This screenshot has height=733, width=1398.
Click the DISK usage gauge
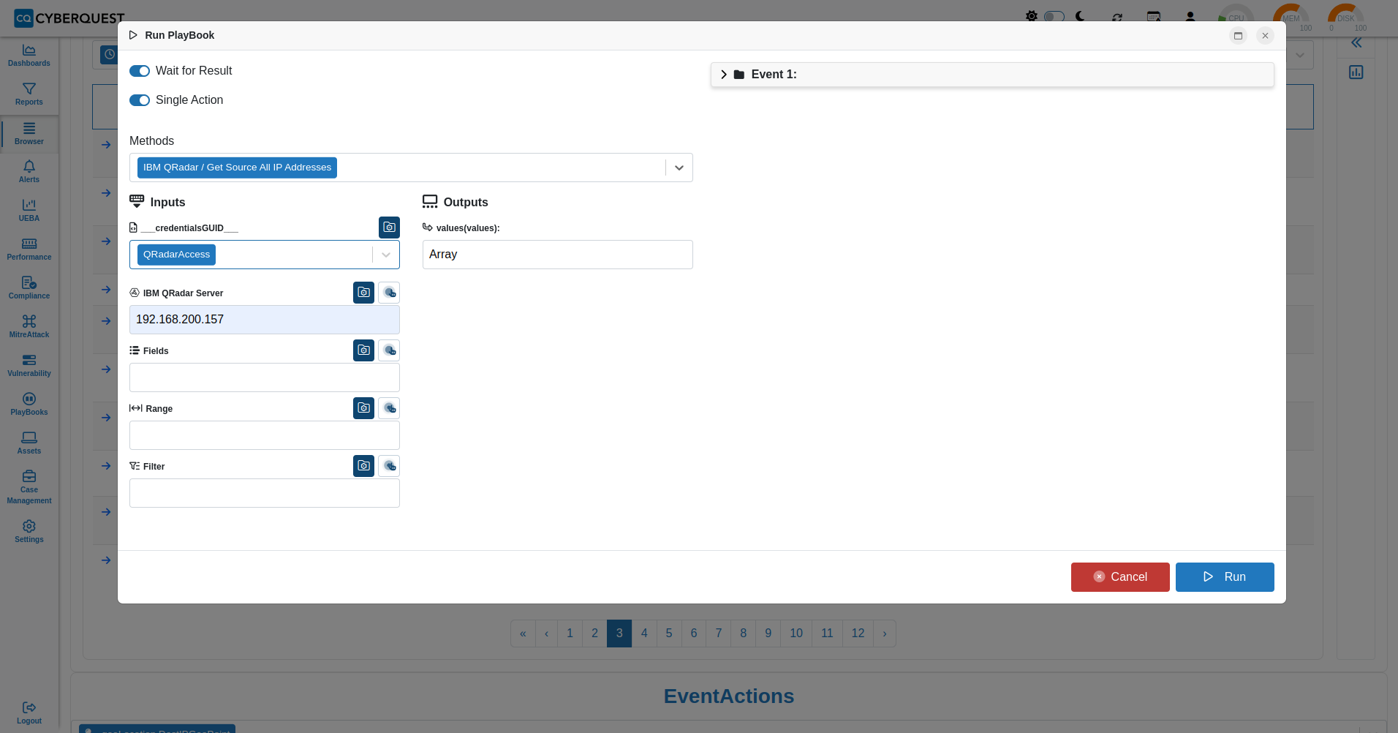(x=1346, y=18)
